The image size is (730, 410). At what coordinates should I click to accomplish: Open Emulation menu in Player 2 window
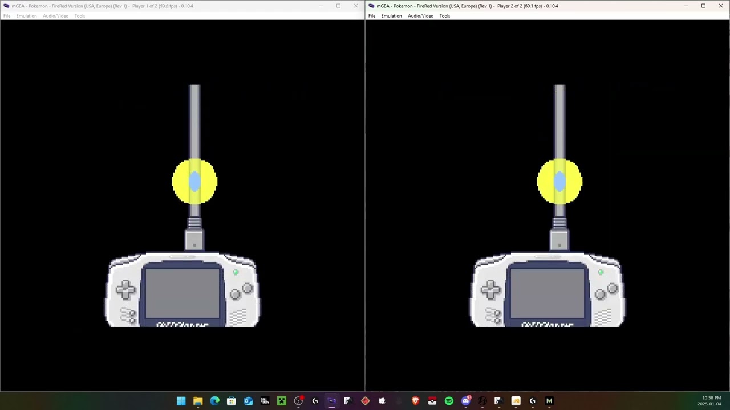point(391,16)
